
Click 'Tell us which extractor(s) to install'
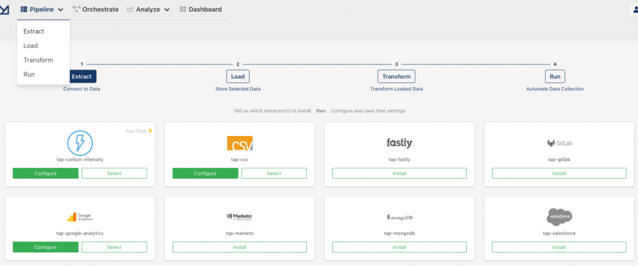273,111
